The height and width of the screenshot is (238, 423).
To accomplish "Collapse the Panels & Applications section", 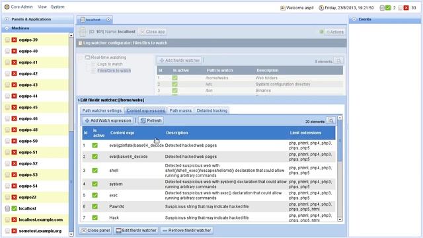I will point(7,19).
